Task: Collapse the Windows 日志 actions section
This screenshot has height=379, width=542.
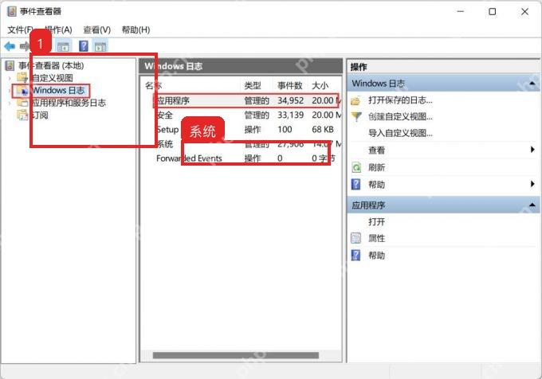Action: coord(532,84)
